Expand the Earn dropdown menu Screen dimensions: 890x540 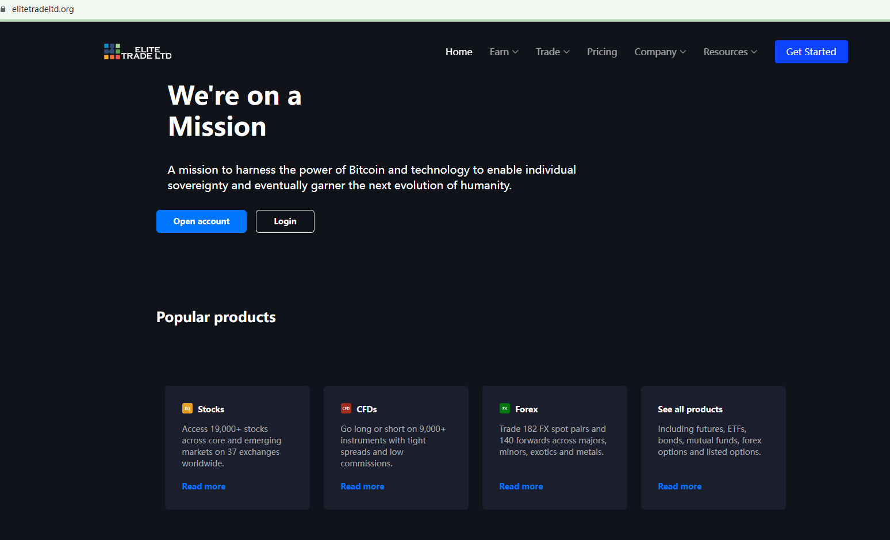[504, 52]
